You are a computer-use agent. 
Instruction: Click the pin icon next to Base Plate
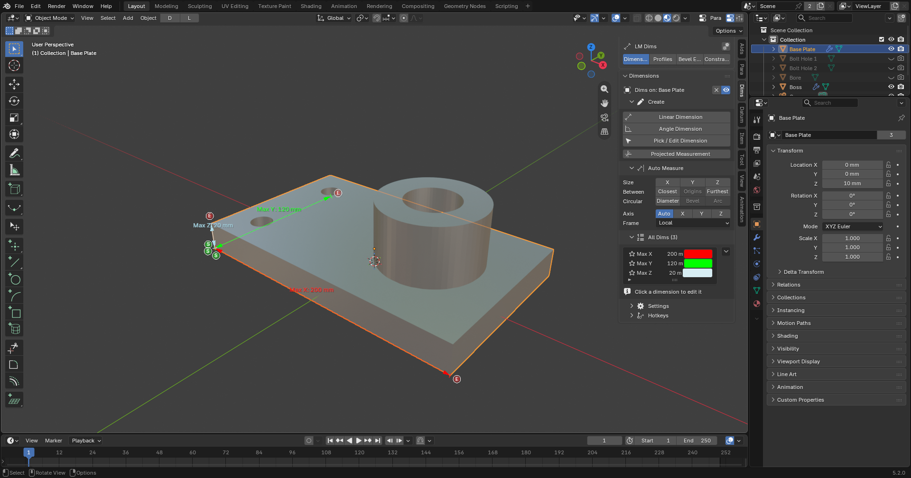901,118
